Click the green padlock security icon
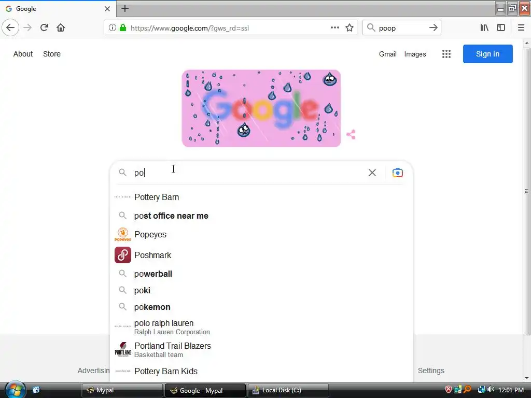 click(123, 28)
